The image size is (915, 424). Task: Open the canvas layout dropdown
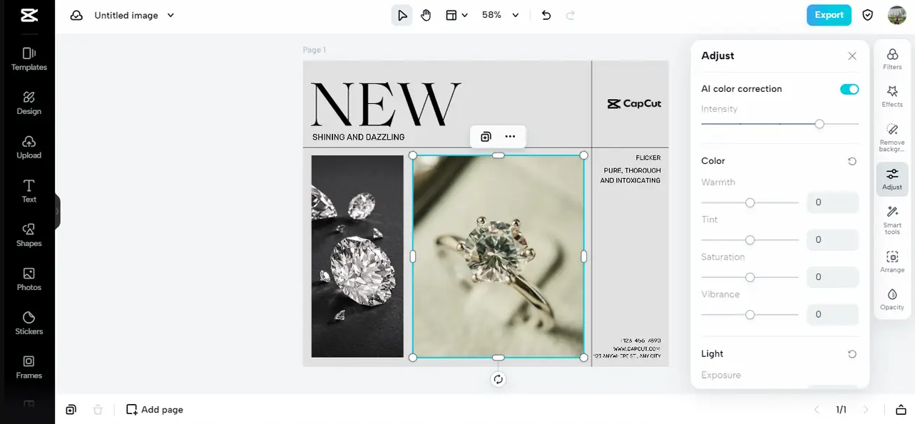click(456, 15)
